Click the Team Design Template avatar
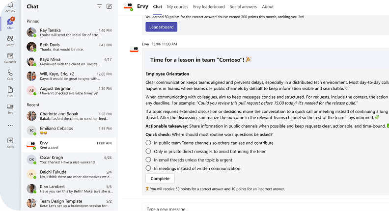The width and height of the screenshot is (389, 211). (x=31, y=203)
